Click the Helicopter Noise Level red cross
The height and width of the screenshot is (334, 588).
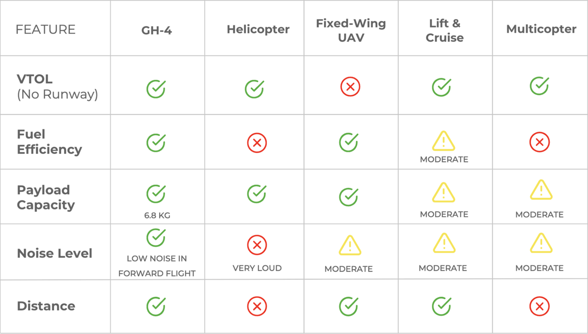click(x=257, y=245)
